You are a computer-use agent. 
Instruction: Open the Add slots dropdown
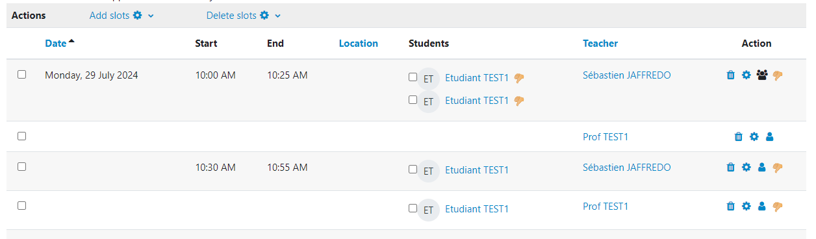click(121, 16)
